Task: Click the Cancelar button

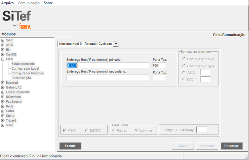Action: coord(207,146)
